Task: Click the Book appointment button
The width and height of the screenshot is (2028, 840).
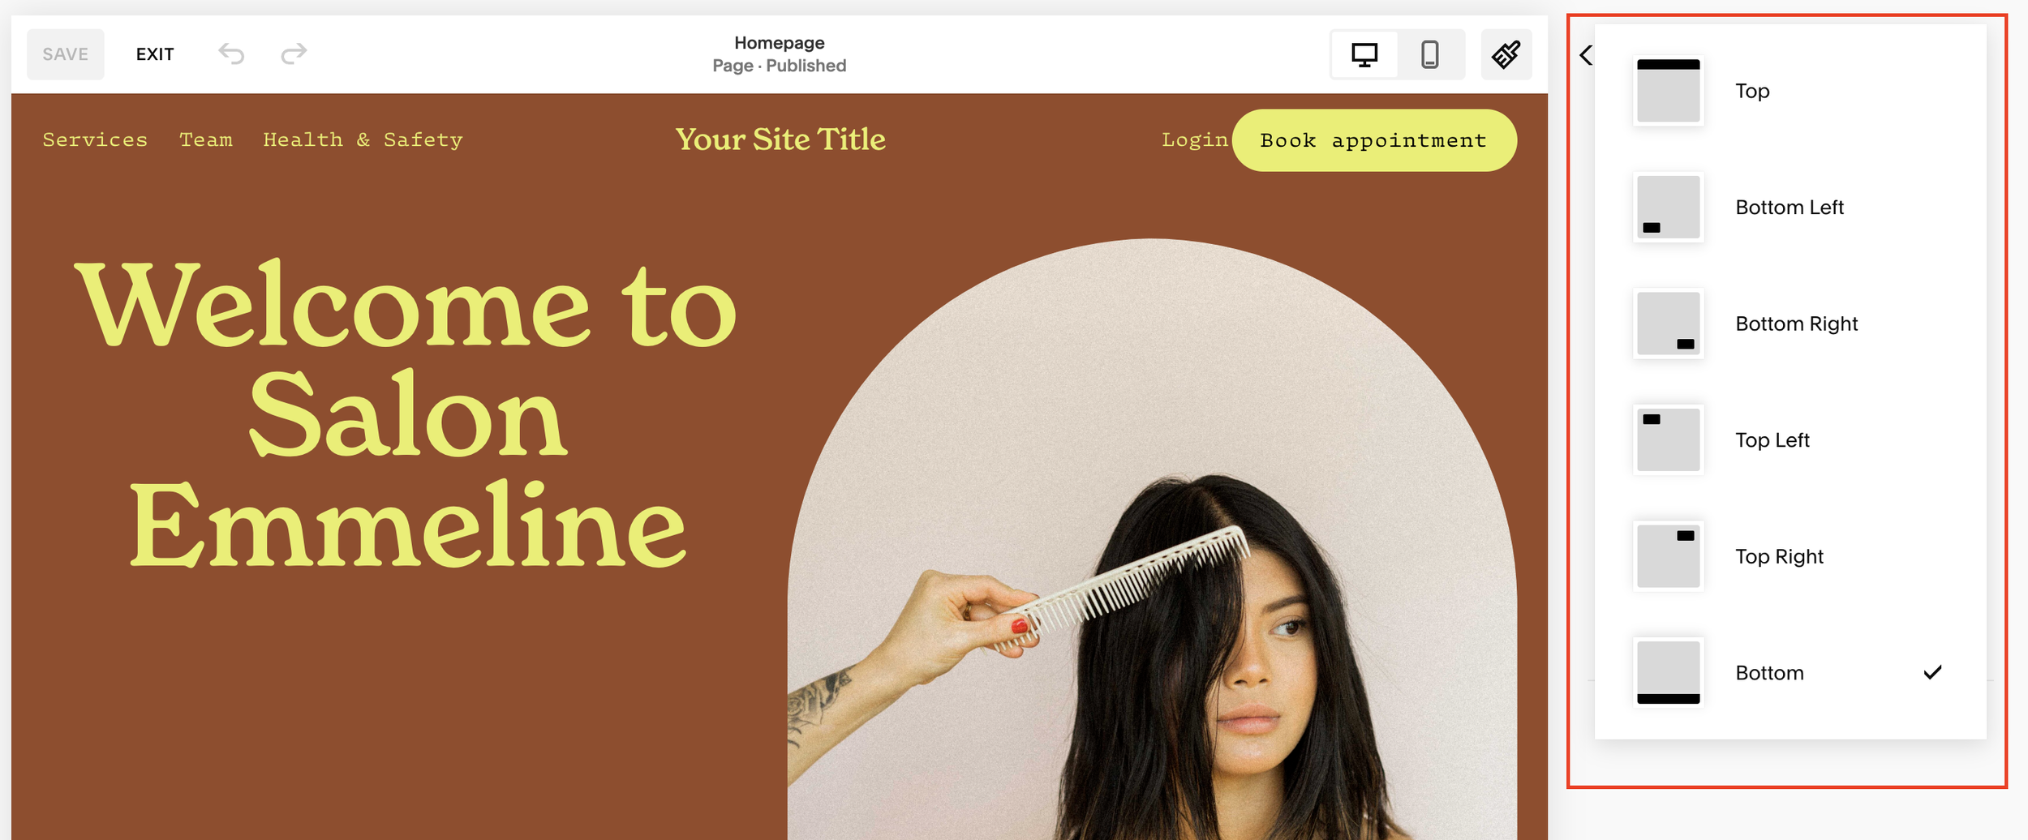Action: click(1374, 140)
